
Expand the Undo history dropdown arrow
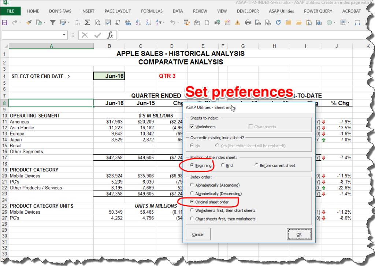coord(178,22)
